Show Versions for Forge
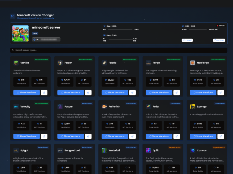The width and height of the screenshot is (233, 174). pos(159,93)
